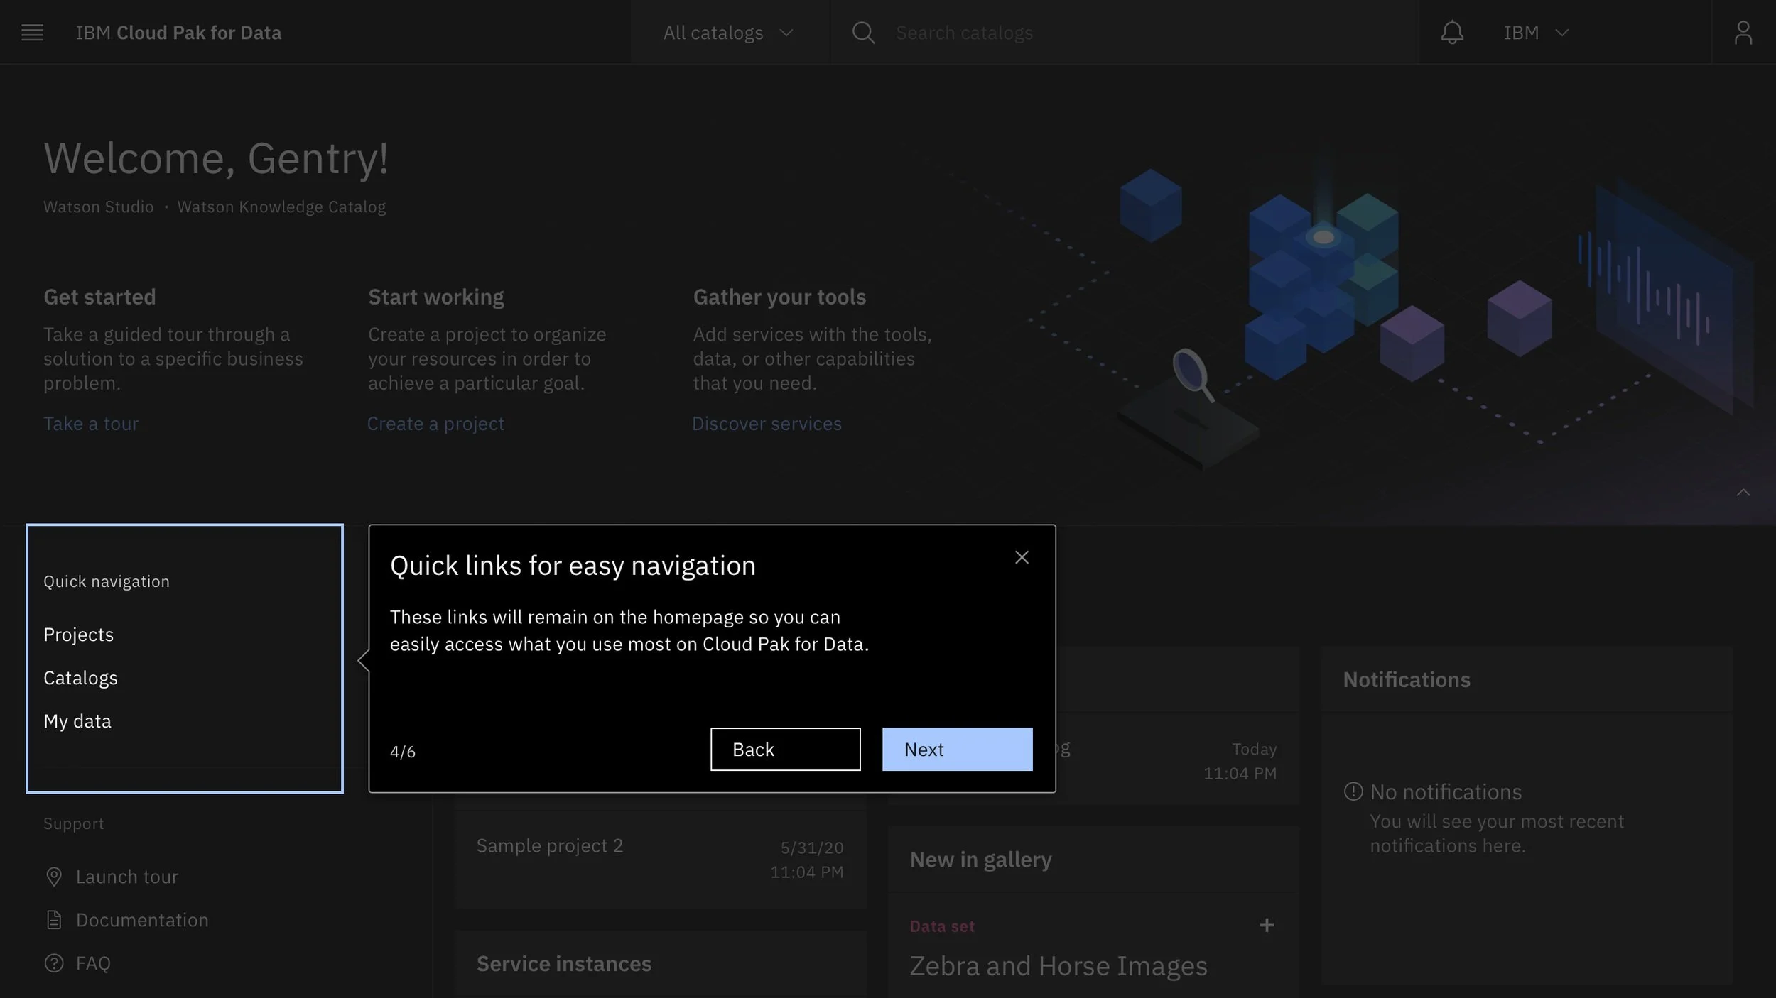Click the Create a project link
The height and width of the screenshot is (998, 1776).
pos(435,424)
